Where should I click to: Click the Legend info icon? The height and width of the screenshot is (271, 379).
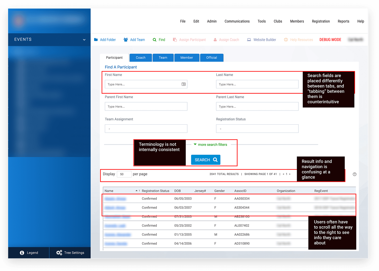point(22,253)
